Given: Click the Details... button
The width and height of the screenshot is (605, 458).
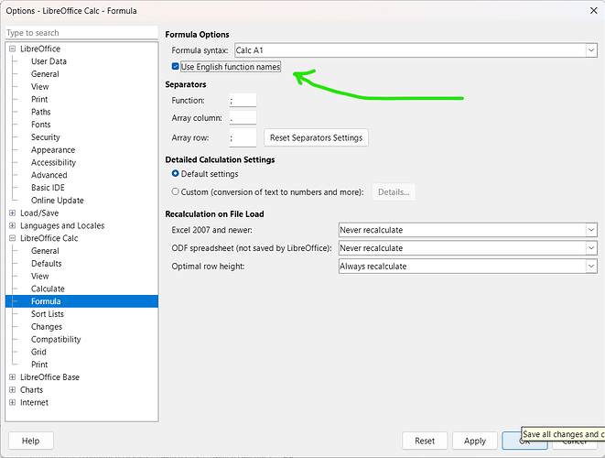Looking at the screenshot, I should (394, 192).
